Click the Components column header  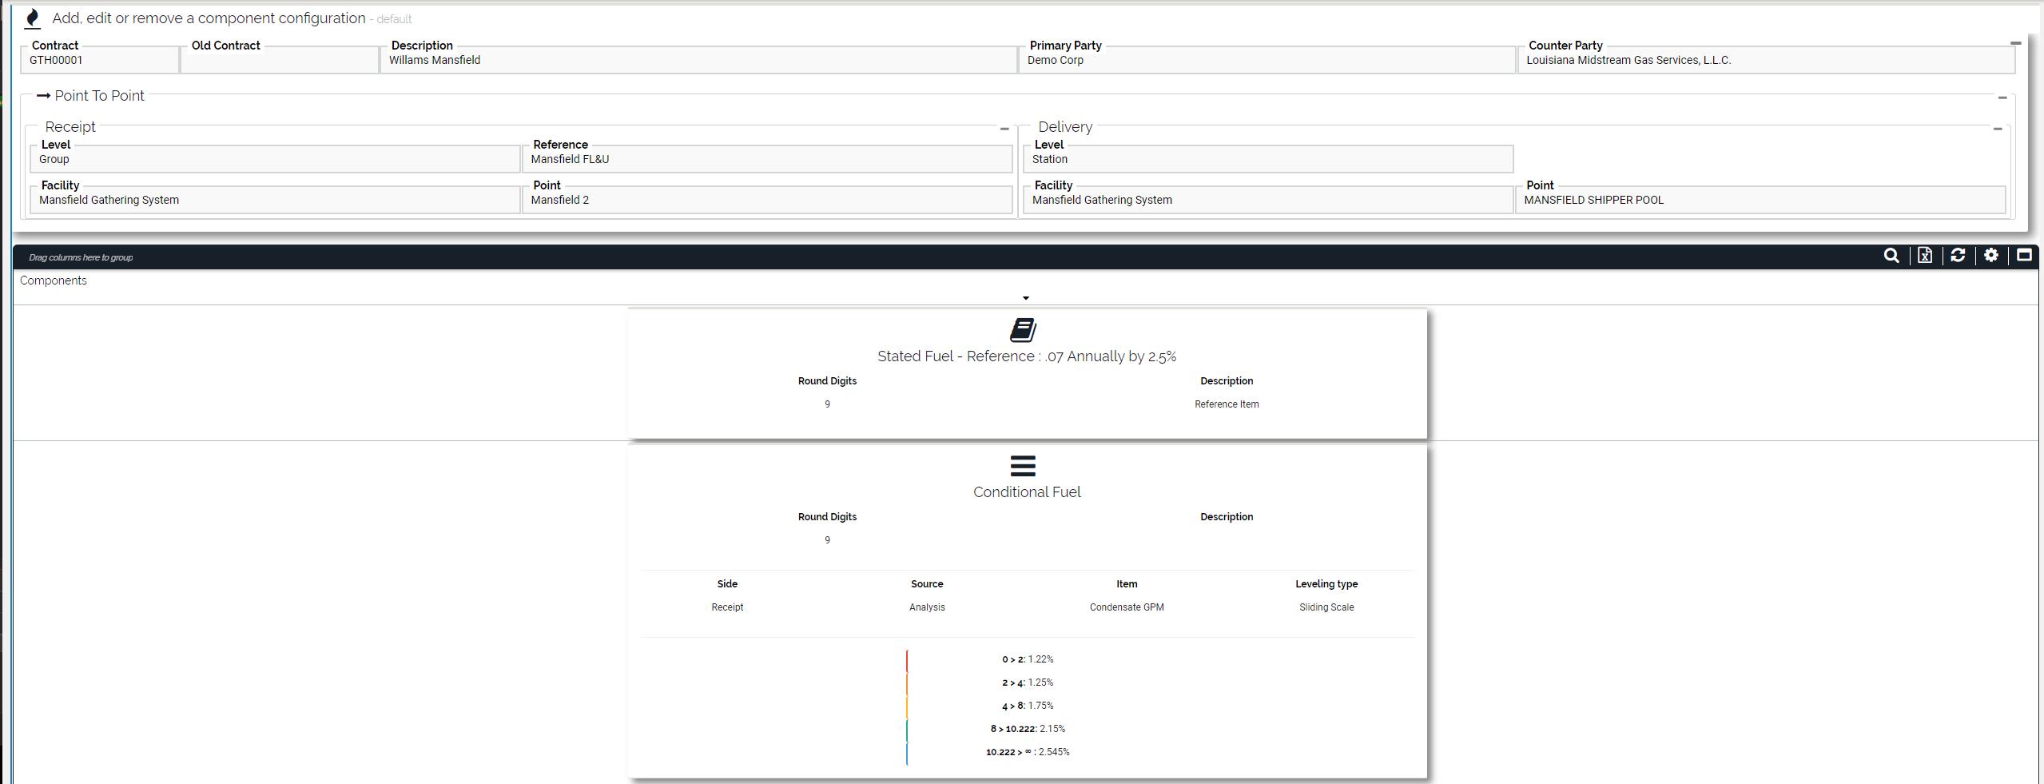tap(54, 281)
